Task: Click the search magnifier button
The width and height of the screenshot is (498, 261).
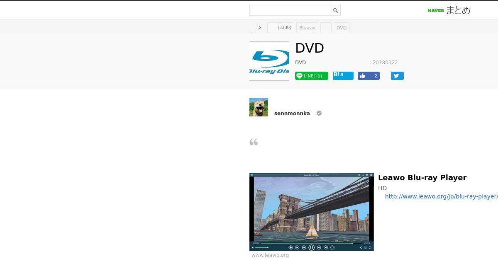Action: [x=335, y=10]
